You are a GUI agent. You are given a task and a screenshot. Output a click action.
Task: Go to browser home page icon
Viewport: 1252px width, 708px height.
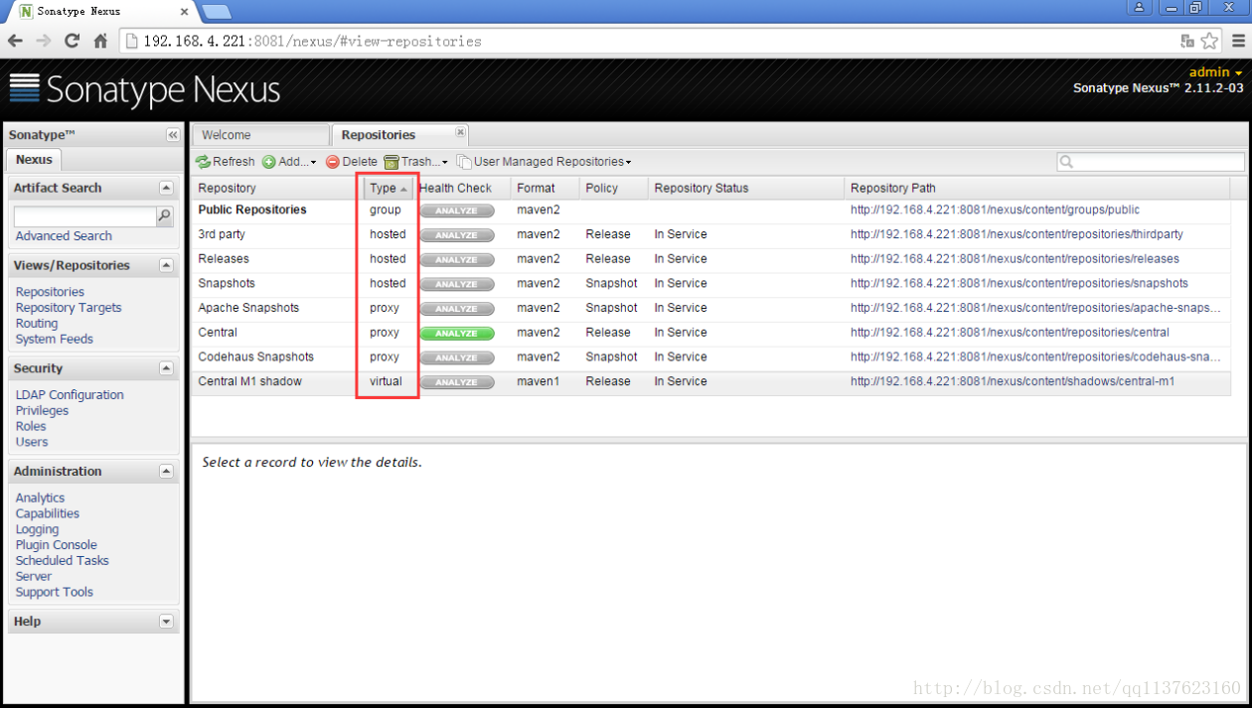100,41
